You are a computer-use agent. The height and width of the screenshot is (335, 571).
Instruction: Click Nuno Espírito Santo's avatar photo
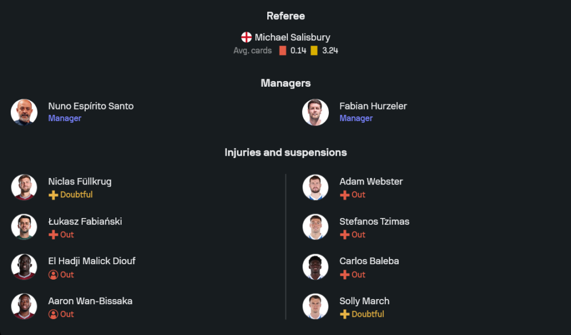pos(24,112)
